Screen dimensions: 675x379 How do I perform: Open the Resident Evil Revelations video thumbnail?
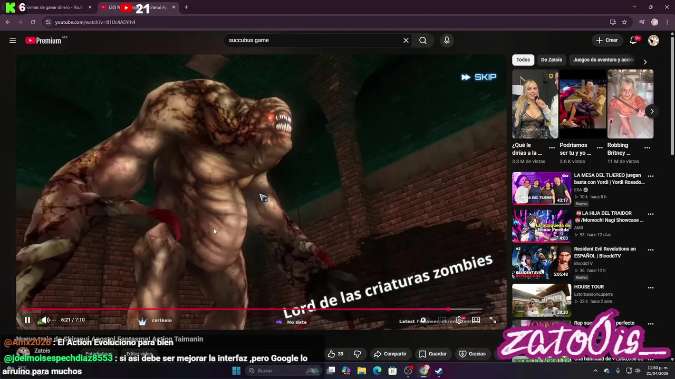[x=542, y=262]
